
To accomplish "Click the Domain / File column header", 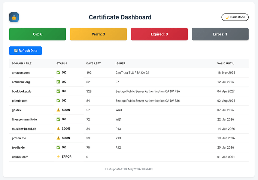I will click(x=22, y=63).
